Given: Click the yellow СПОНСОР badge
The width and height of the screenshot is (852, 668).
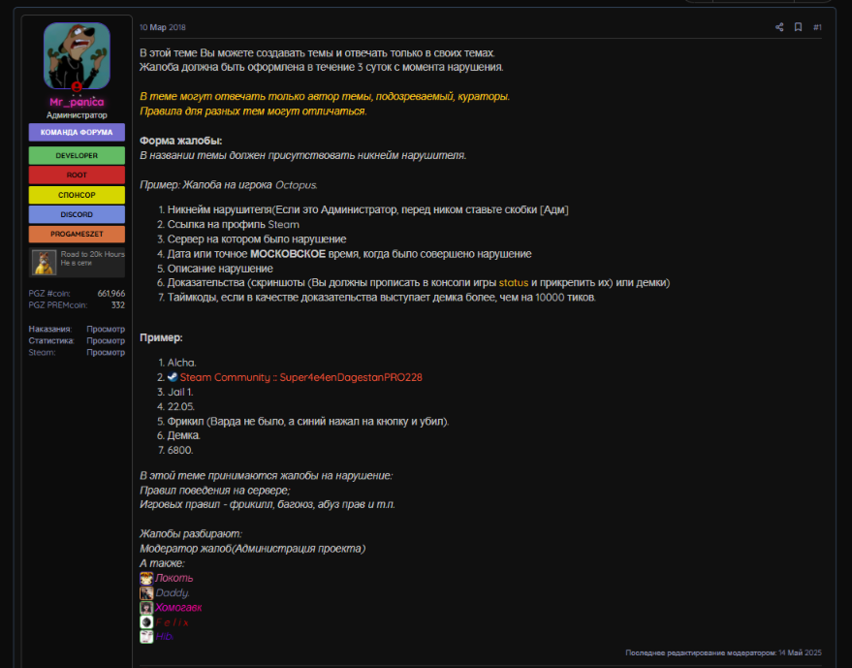Looking at the screenshot, I should point(77,195).
